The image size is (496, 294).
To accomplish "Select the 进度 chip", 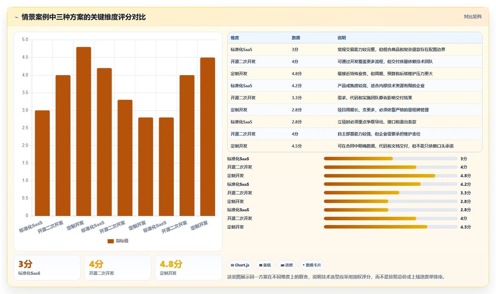I will [x=287, y=265].
